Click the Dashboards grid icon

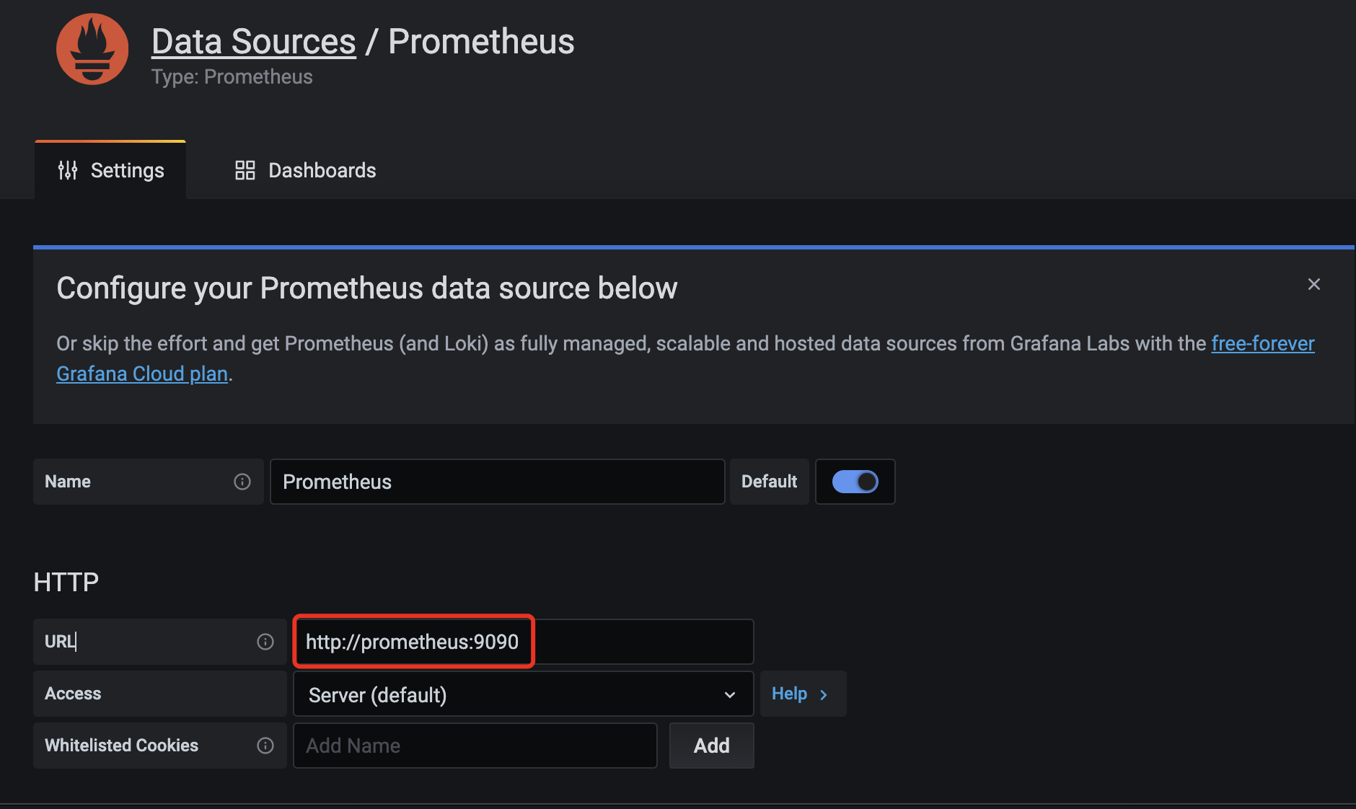pos(245,170)
